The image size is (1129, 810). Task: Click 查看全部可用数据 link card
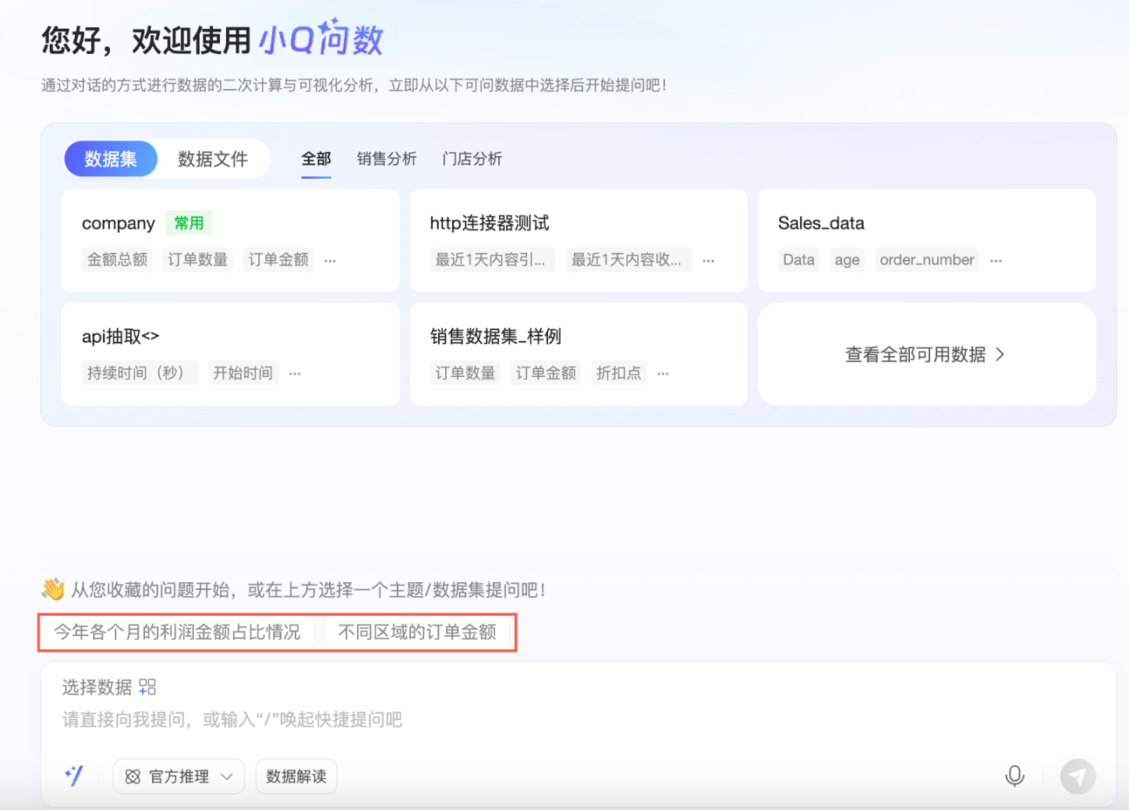pyautogui.click(x=926, y=354)
